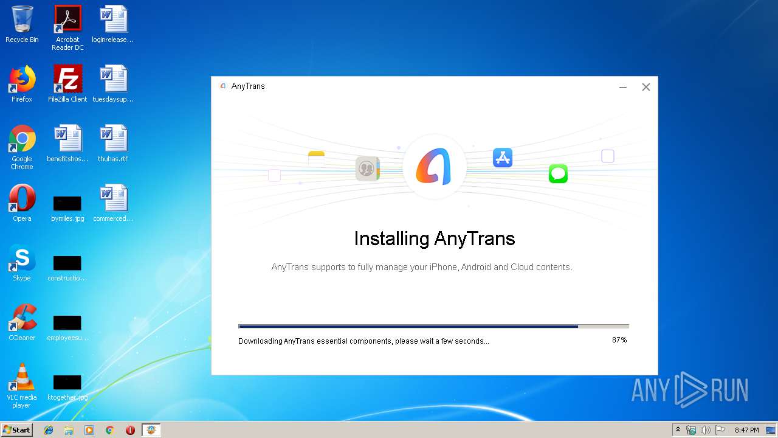Open the Windows Start menu
The height and width of the screenshot is (438, 778).
[16, 429]
